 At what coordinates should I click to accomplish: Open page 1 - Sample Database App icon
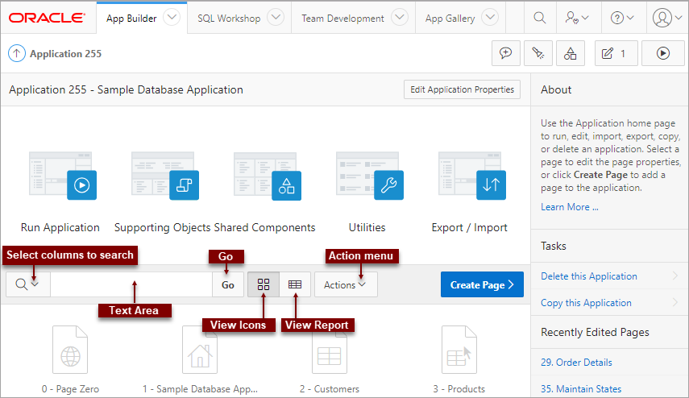point(200,350)
